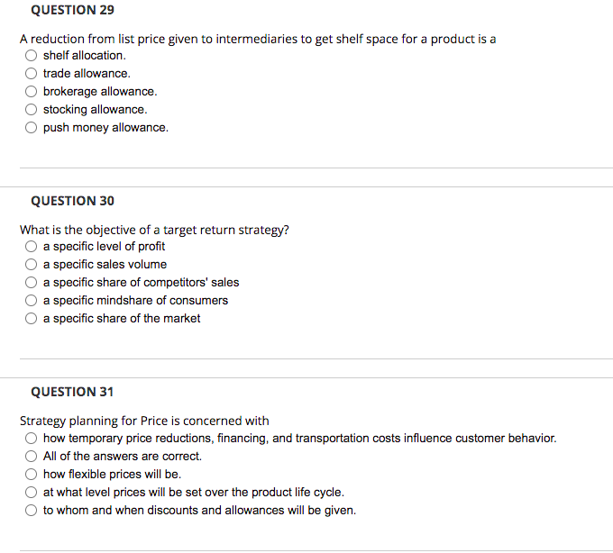Pick "how flexible prices will be."

32,475
